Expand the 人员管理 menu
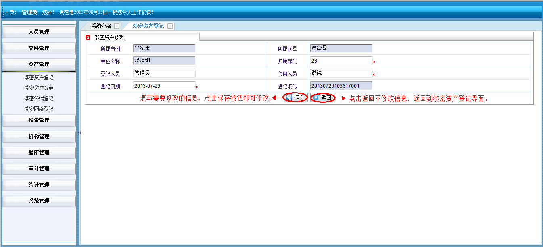543x247 pixels. [39, 32]
